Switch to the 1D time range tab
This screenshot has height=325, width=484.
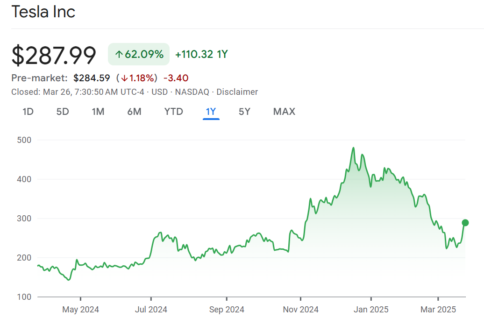click(x=28, y=112)
